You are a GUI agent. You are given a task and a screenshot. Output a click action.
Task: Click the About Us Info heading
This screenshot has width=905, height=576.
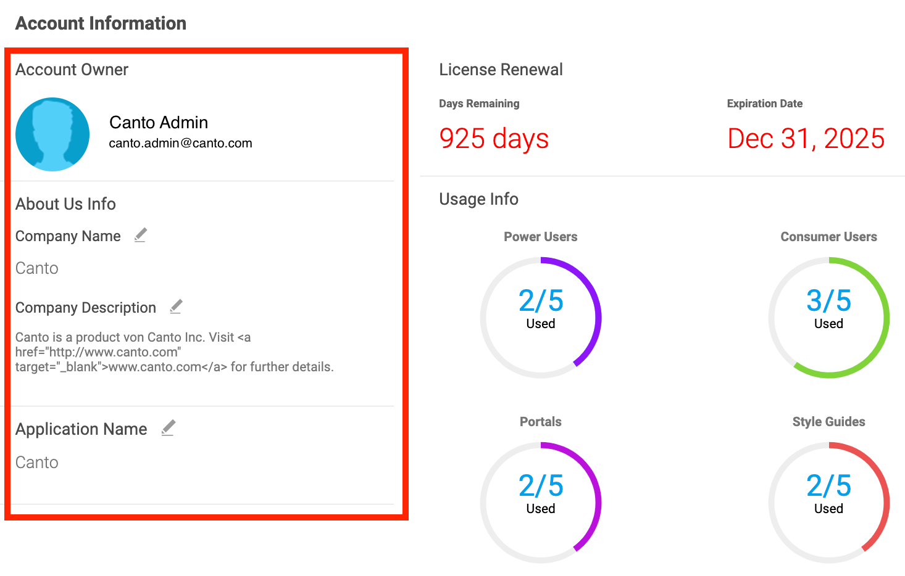pyautogui.click(x=65, y=204)
